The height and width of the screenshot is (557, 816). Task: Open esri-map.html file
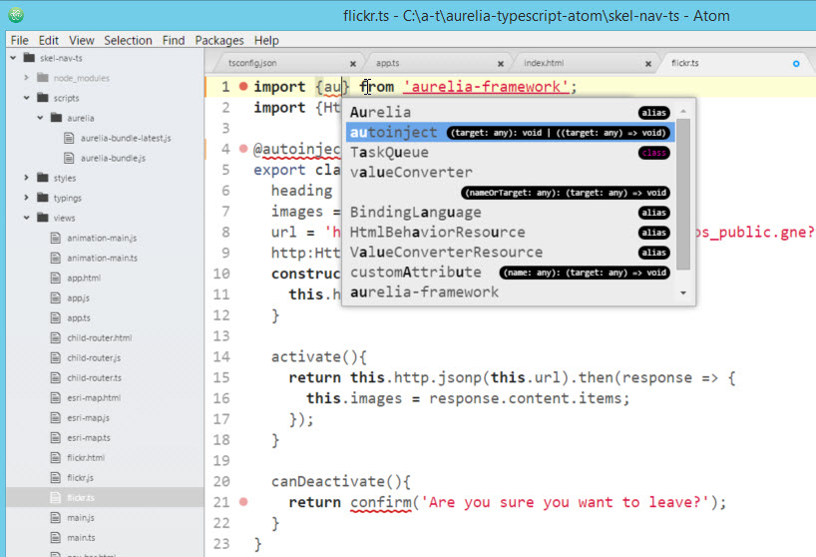tap(94, 397)
